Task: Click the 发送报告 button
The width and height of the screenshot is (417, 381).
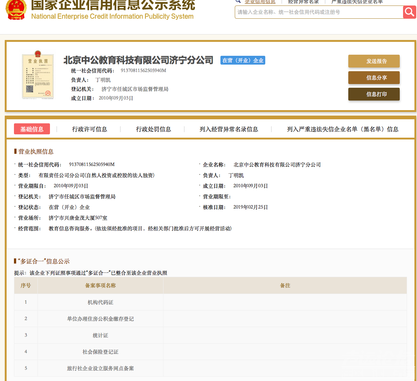Action: coord(374,61)
